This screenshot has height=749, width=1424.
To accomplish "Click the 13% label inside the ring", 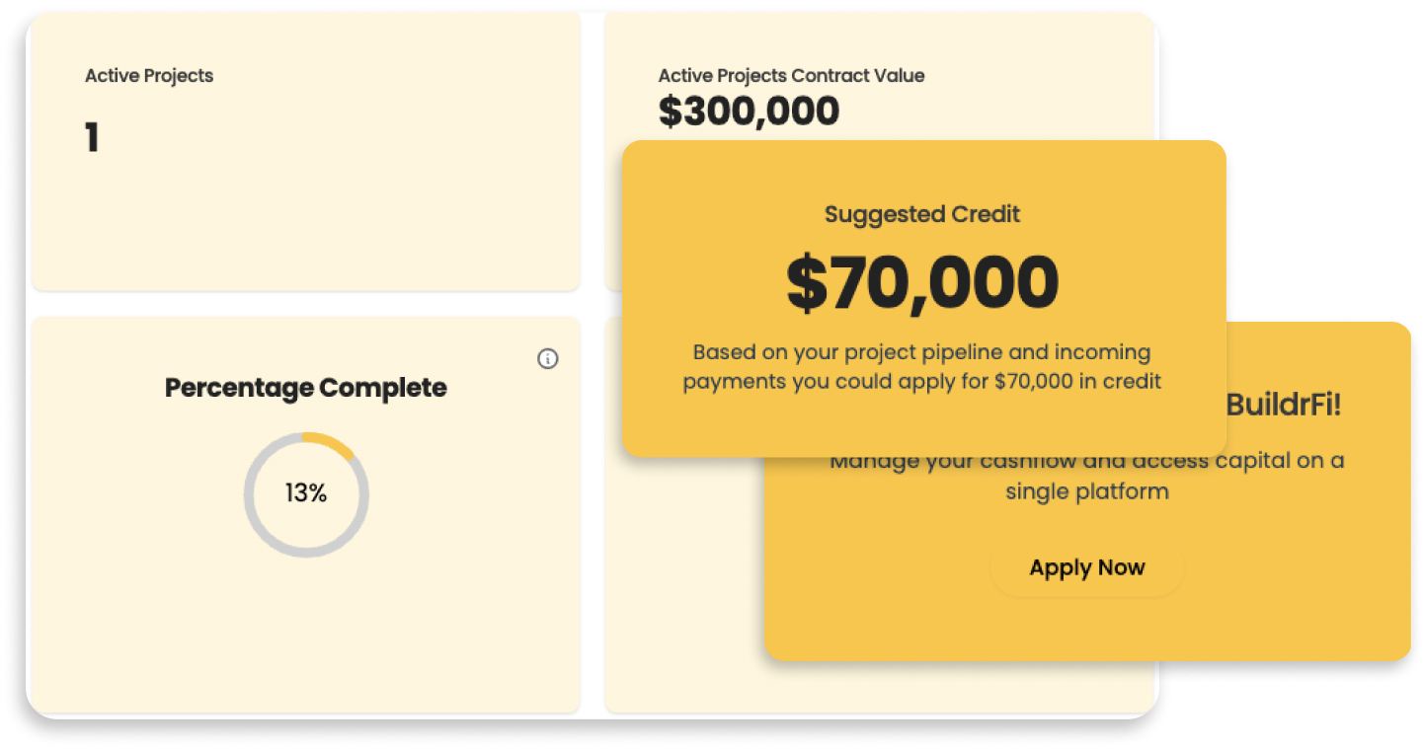I will [306, 493].
